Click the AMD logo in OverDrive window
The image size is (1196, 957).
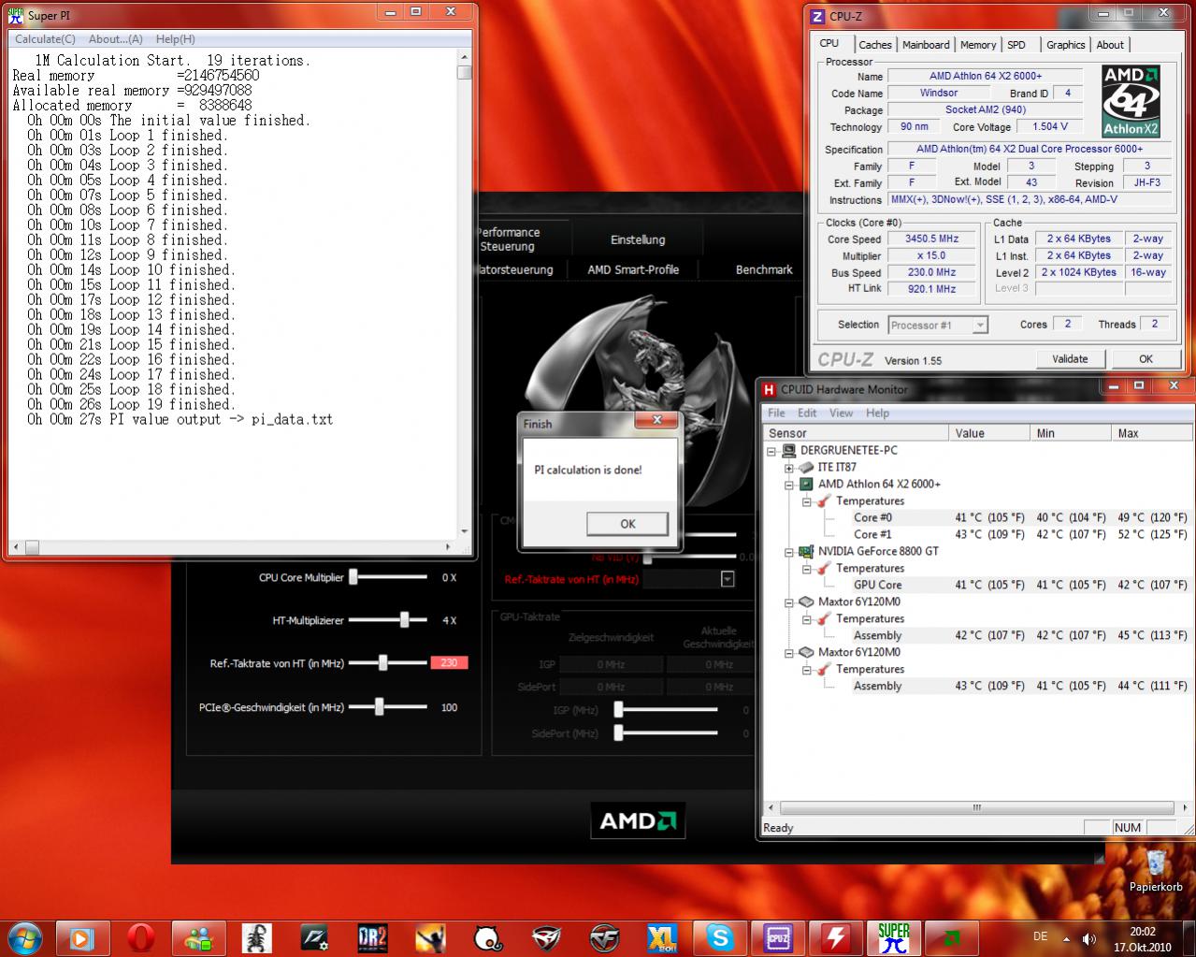(638, 820)
